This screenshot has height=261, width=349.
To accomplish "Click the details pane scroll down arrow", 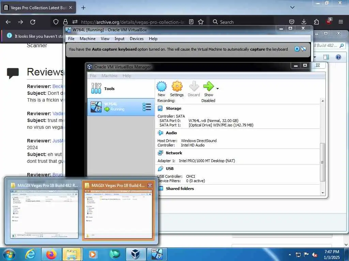I will 322,193.
